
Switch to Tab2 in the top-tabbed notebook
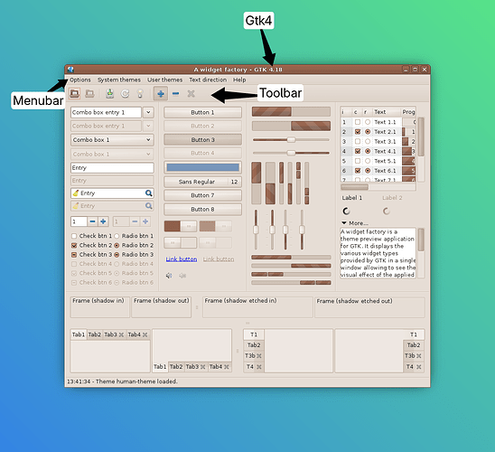(95, 334)
